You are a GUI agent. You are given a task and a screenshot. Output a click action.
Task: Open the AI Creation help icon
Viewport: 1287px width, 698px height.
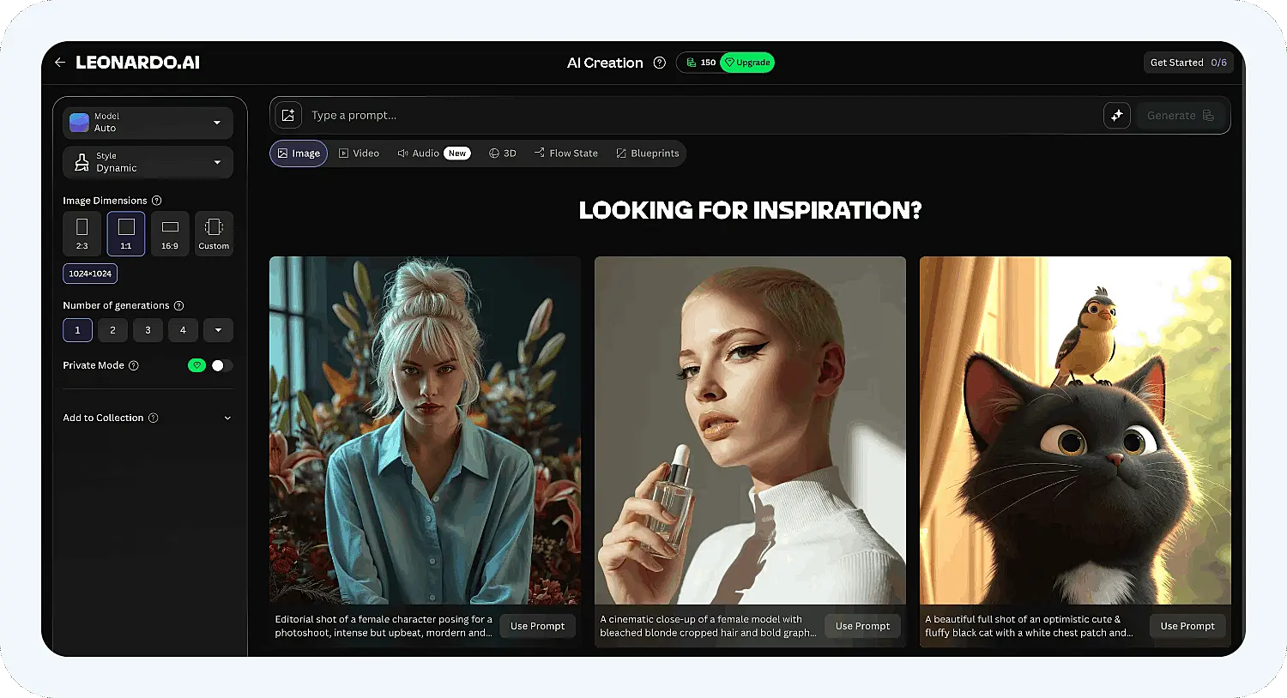pos(659,63)
